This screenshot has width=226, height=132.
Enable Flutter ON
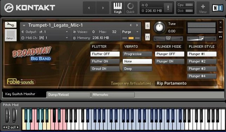pyautogui.click(x=105, y=61)
